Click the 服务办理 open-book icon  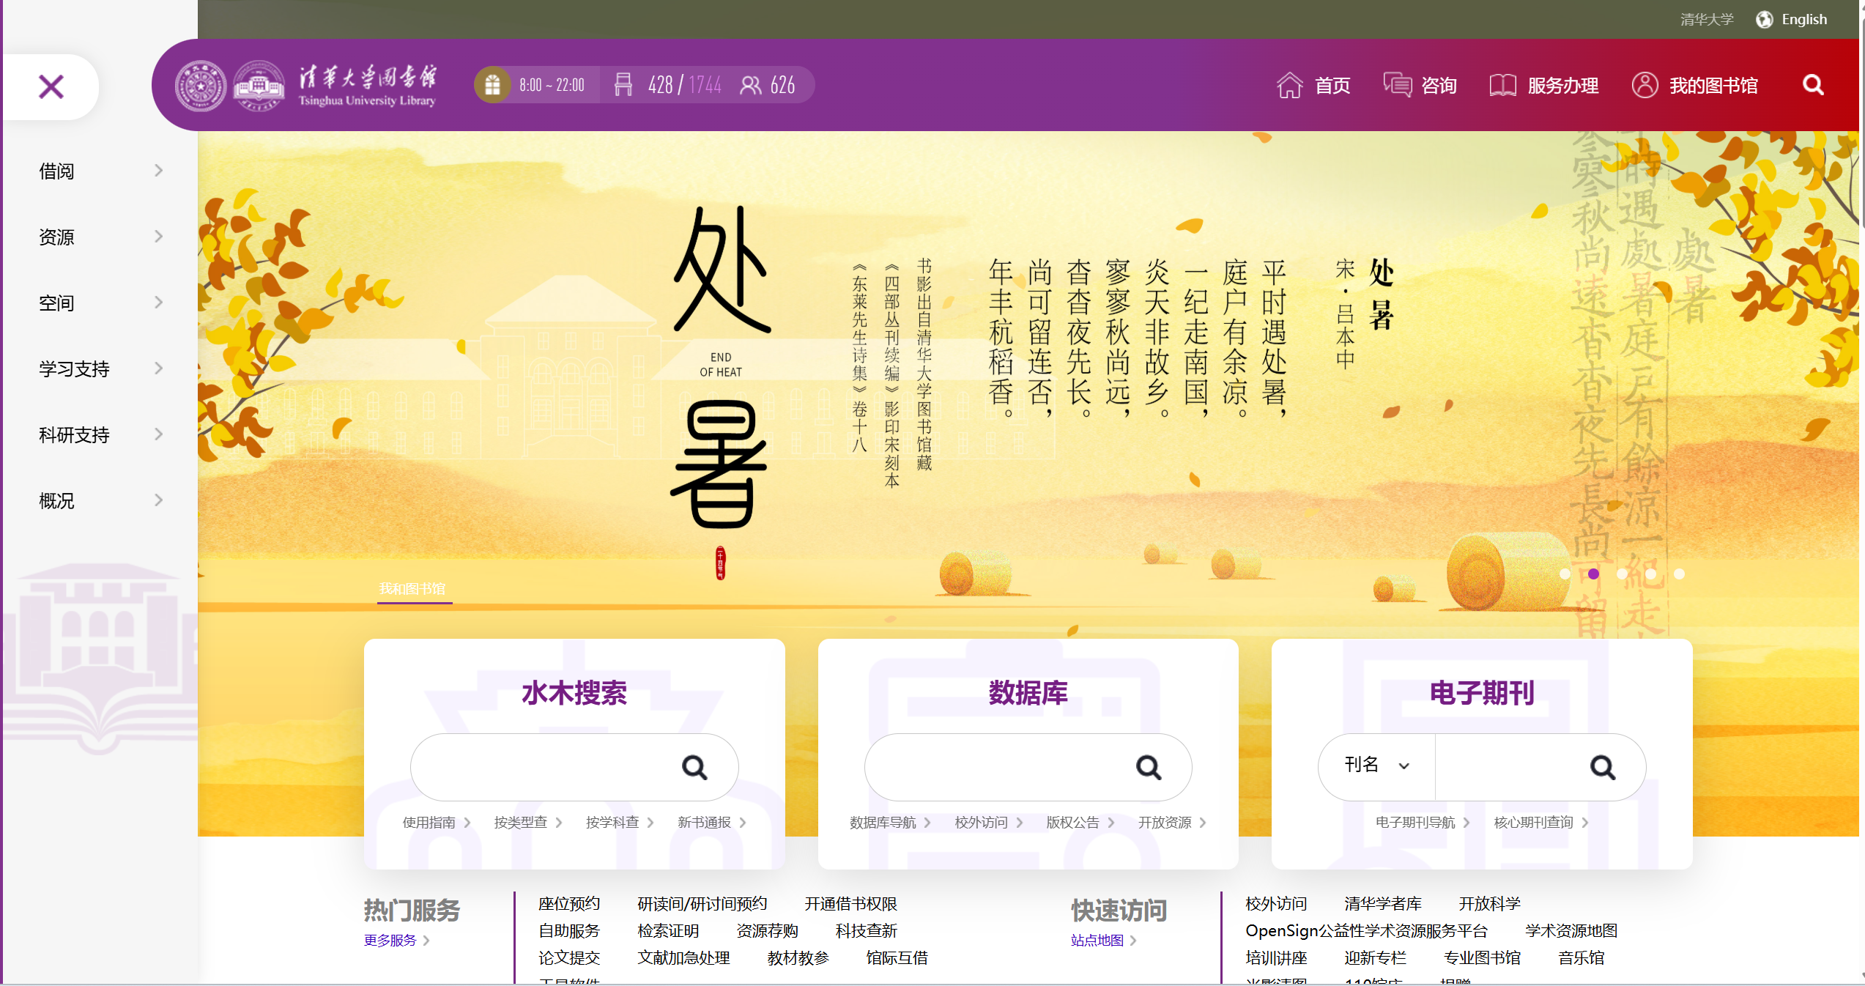point(1502,85)
